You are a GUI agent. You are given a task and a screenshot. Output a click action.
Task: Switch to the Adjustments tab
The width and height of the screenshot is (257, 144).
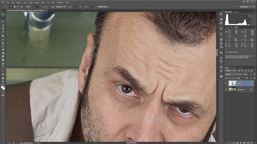click(x=228, y=27)
